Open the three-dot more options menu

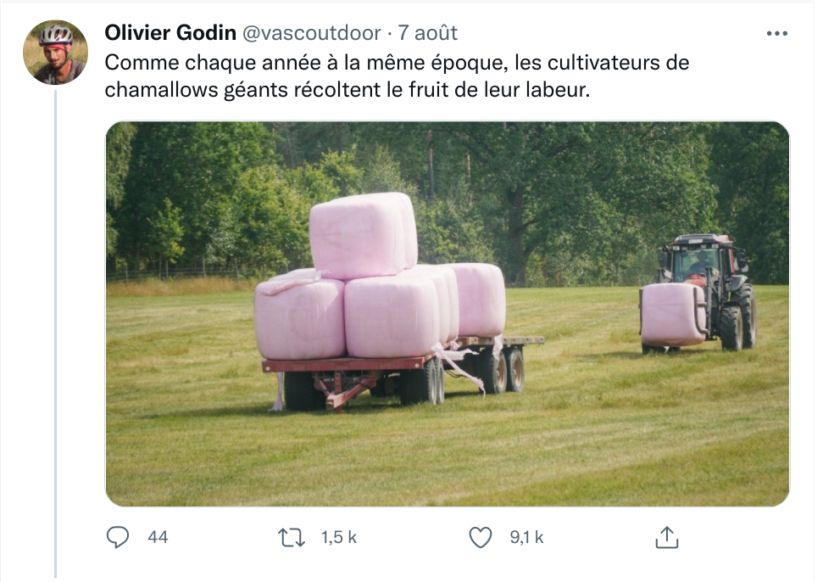[776, 34]
